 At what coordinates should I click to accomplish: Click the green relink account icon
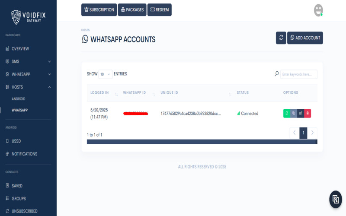(x=287, y=113)
